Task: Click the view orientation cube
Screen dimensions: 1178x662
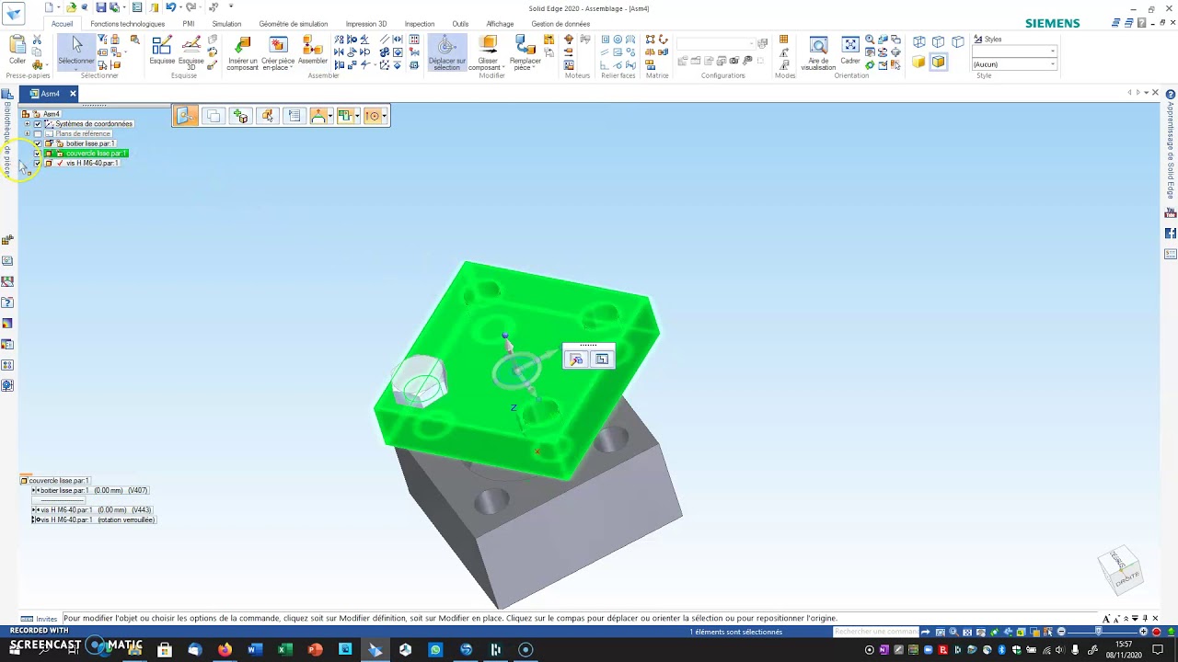Action: coord(1120,570)
